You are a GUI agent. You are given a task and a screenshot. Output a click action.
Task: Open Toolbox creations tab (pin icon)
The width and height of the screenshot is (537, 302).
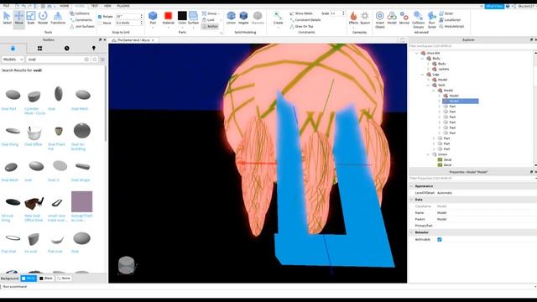[x=93, y=49]
